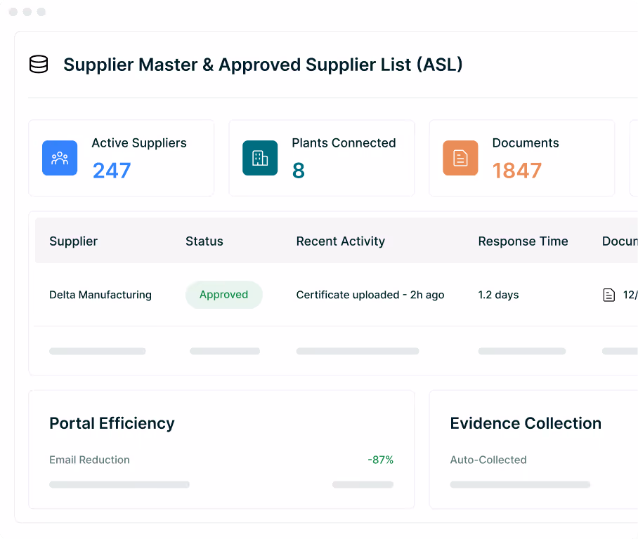The image size is (638, 539).
Task: Click the -87% email reduction value
Action: [x=380, y=460]
